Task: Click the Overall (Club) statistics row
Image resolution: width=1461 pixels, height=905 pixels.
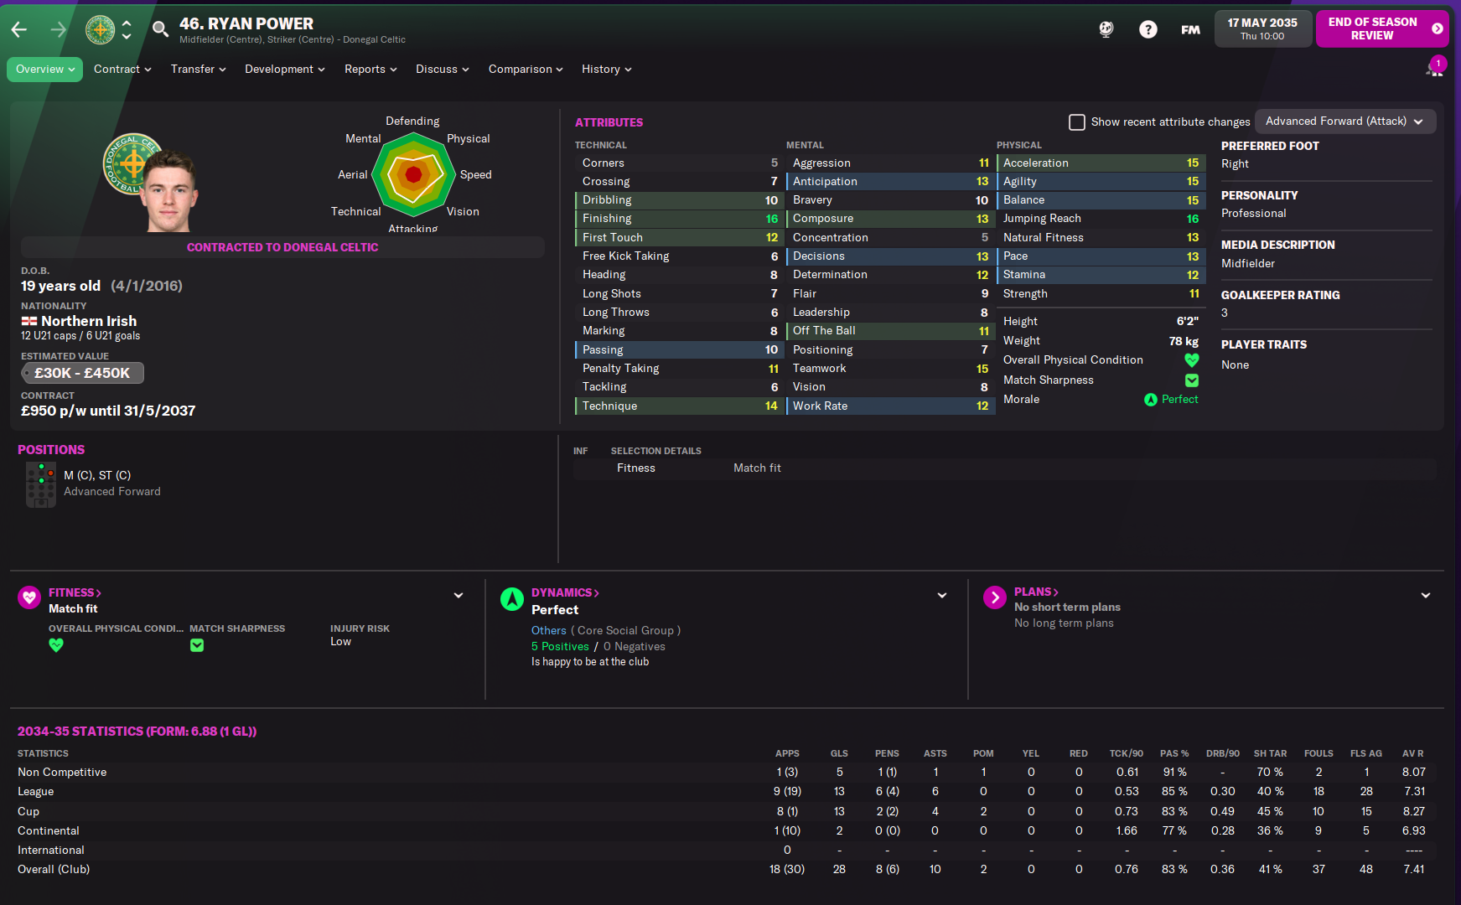Action: [x=727, y=870]
